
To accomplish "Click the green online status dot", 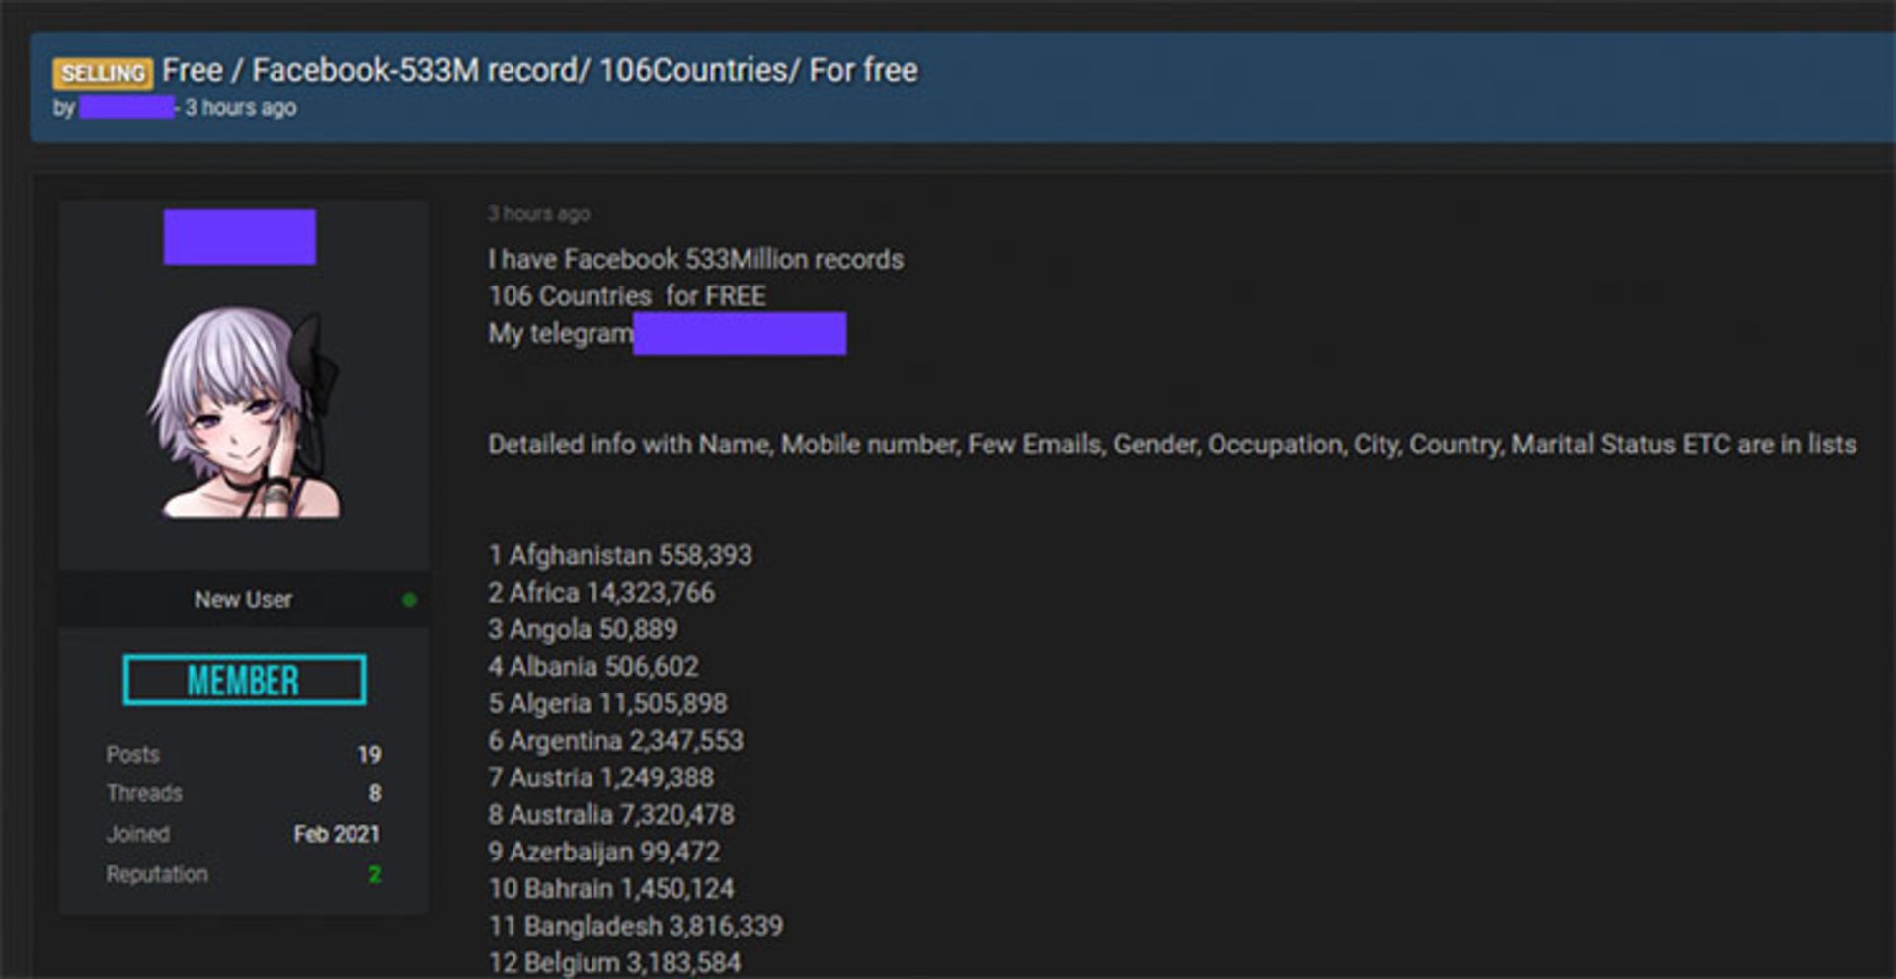I will pos(409,600).
